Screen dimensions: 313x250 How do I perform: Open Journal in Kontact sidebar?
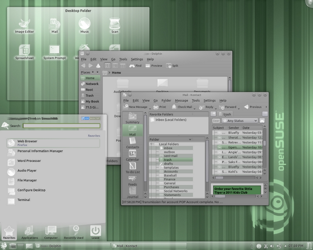132,193
